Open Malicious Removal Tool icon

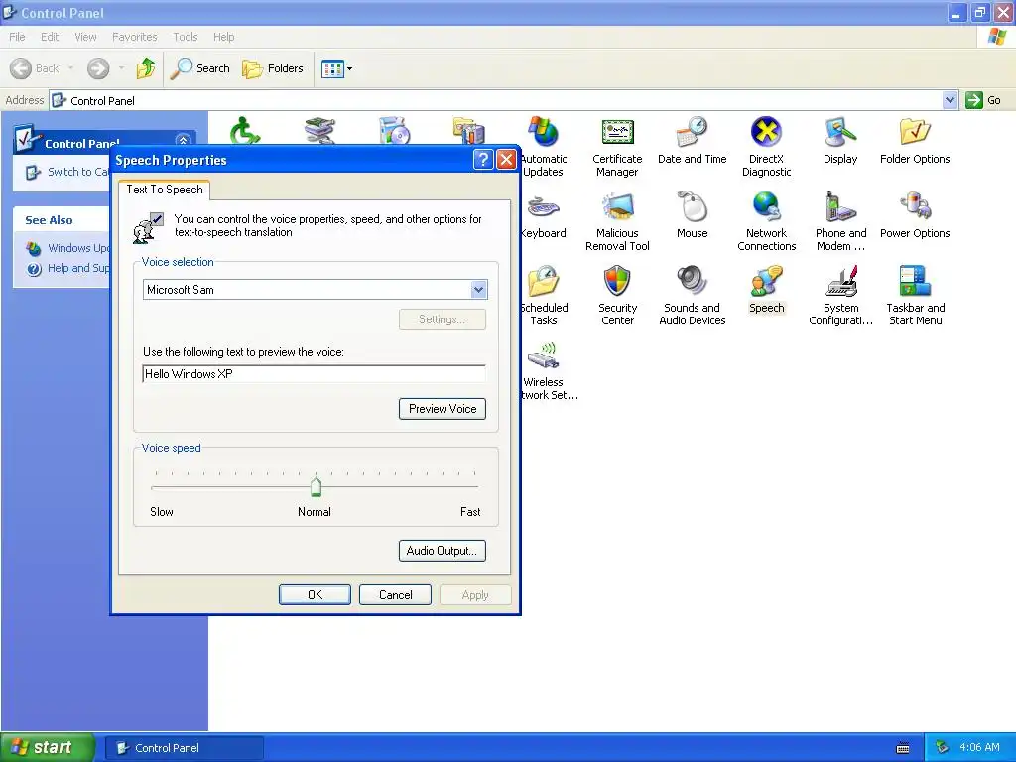[x=617, y=207]
